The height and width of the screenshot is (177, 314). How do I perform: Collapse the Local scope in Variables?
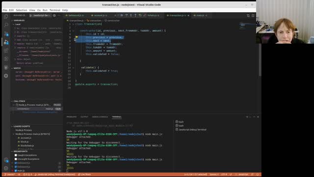pos(14,24)
